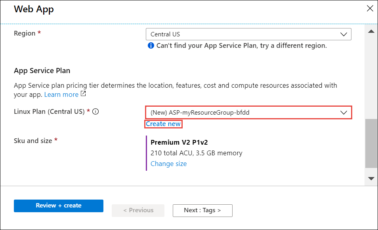Image resolution: width=378 pixels, height=230 pixels.
Task: Go to Next : Tags step
Action: click(202, 210)
